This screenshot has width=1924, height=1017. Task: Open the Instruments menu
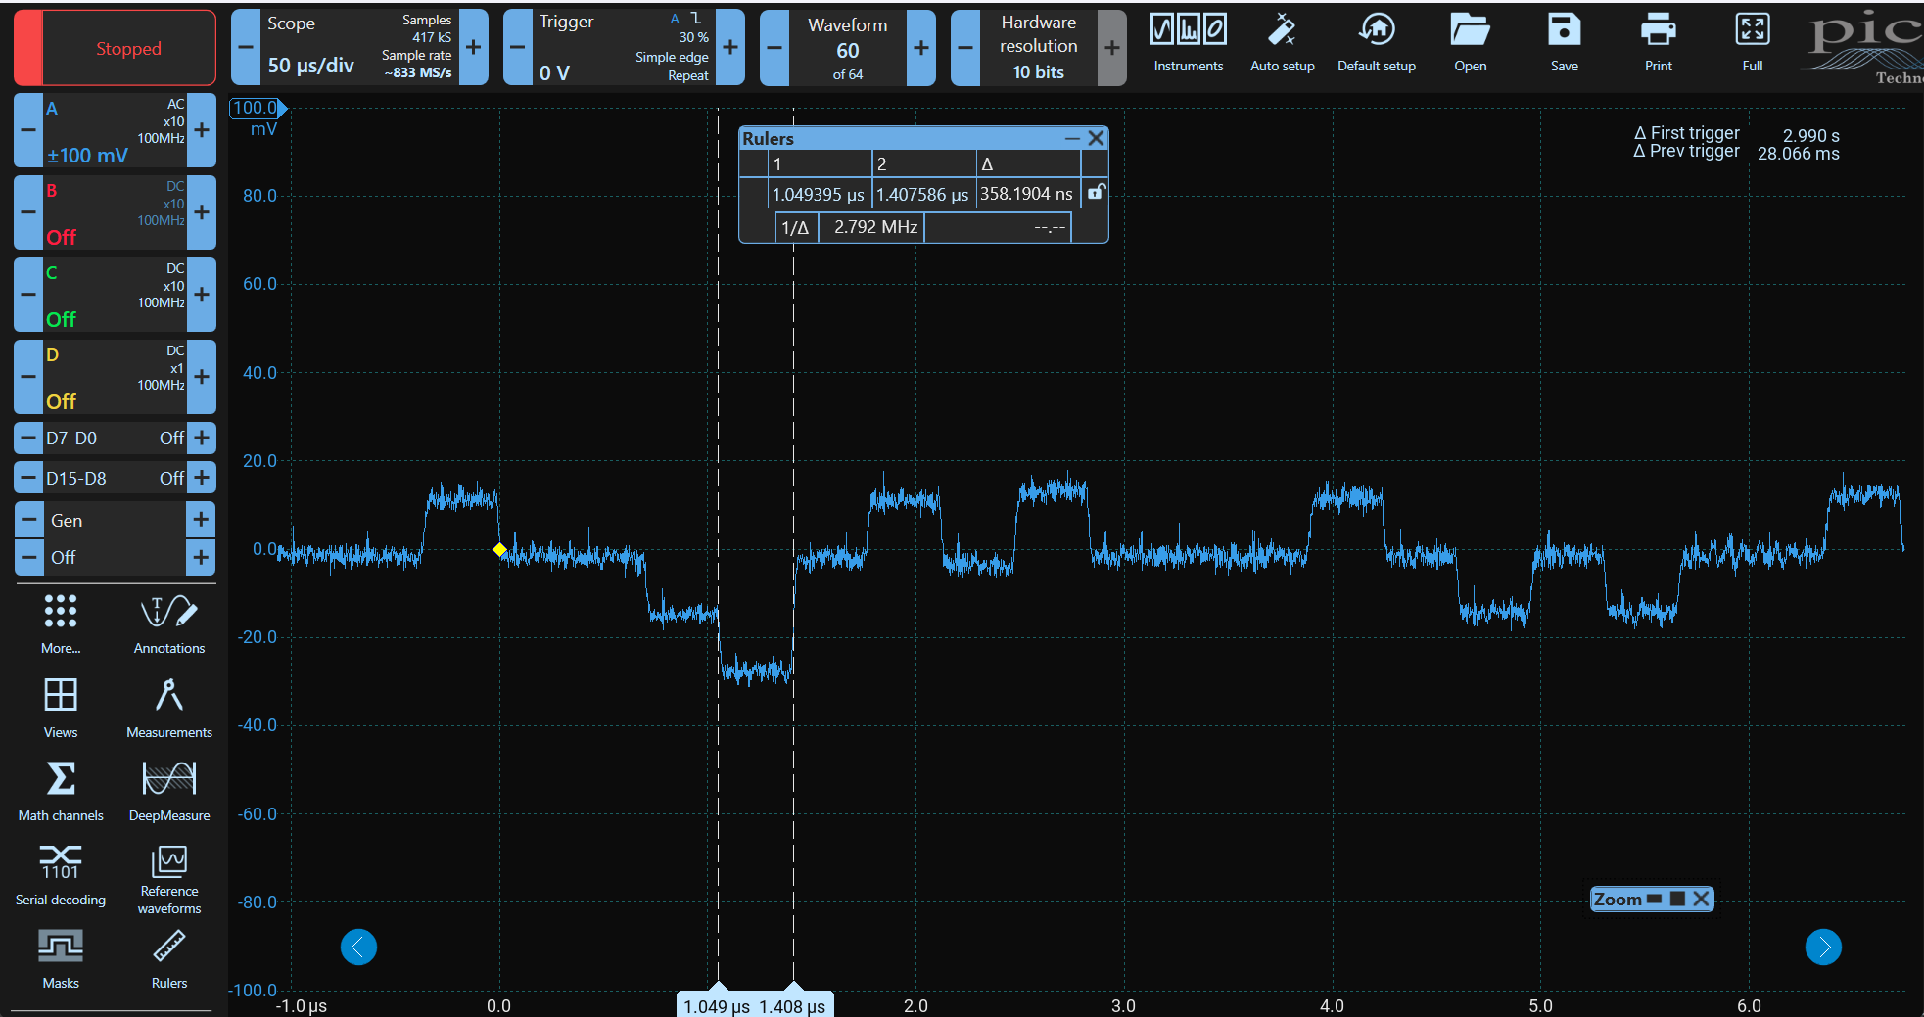[x=1189, y=43]
